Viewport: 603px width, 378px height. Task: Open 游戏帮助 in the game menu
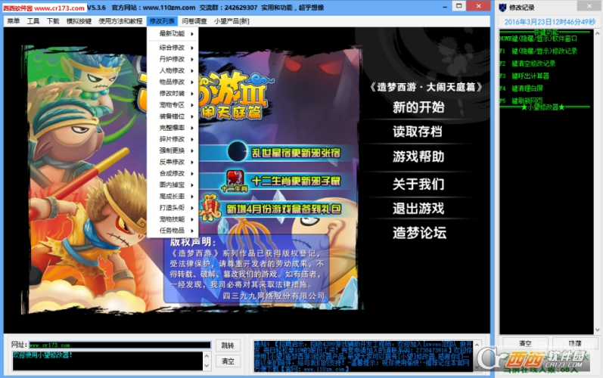point(418,156)
